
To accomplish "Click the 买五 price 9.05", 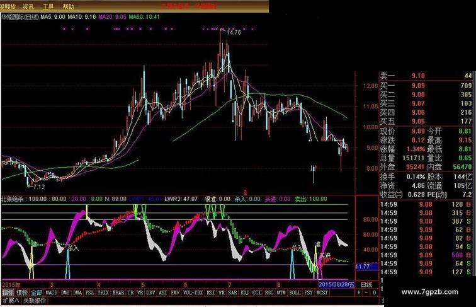I will coord(418,121).
